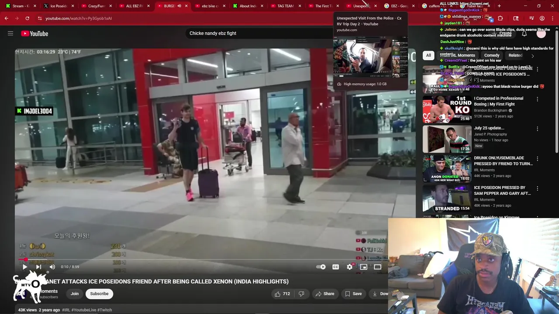Open the #IRL hashtag link

tap(66, 310)
